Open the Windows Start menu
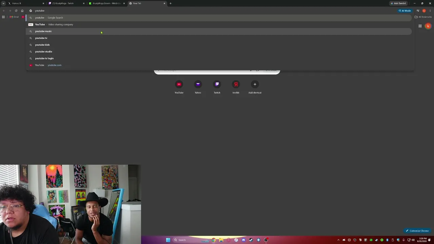The height and width of the screenshot is (244, 434). [x=168, y=240]
